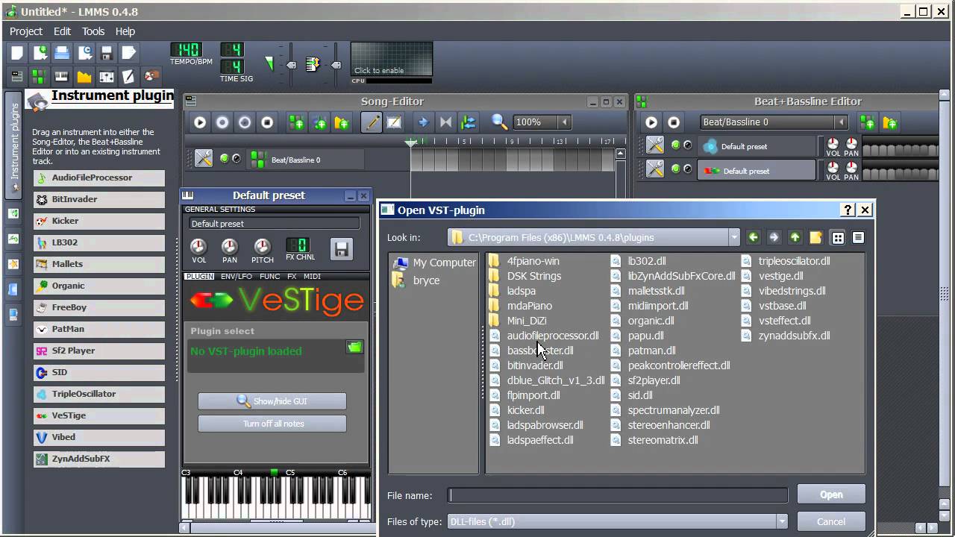Switch file dialog to detail view

point(858,237)
